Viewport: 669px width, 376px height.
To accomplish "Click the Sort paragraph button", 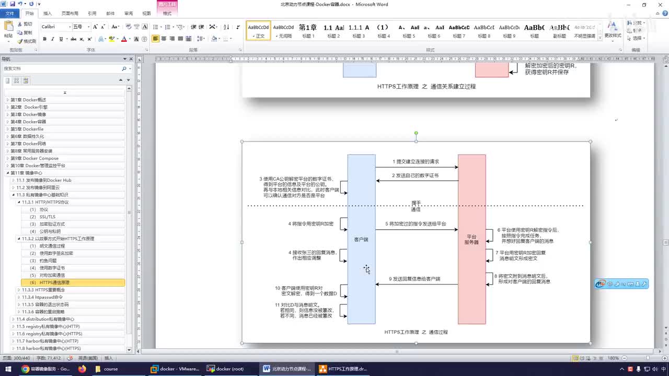I will (x=226, y=27).
